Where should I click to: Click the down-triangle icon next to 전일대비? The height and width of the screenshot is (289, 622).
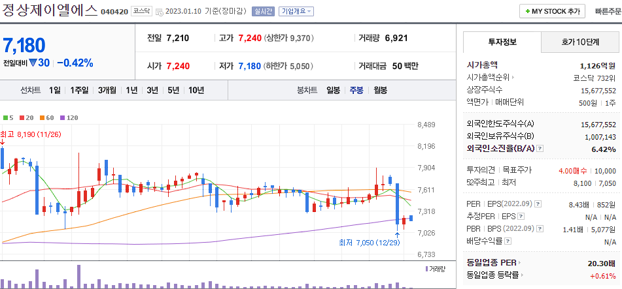[x=33, y=63]
